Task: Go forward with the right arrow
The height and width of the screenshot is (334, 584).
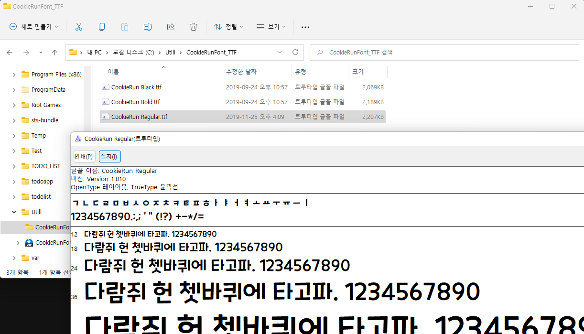Action: point(26,52)
